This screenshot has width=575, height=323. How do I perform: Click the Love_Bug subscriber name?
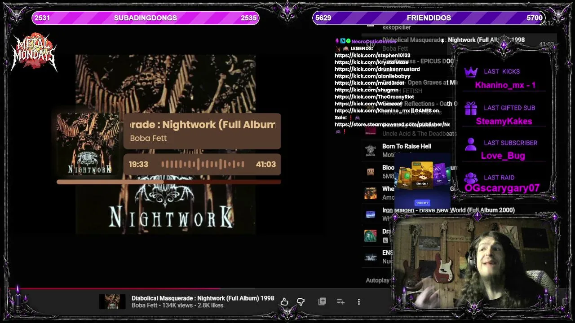click(503, 156)
